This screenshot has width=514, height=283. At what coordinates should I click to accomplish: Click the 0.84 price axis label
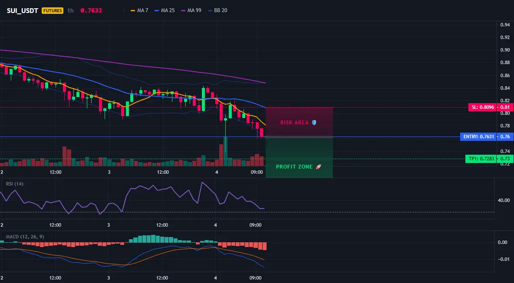(x=505, y=88)
